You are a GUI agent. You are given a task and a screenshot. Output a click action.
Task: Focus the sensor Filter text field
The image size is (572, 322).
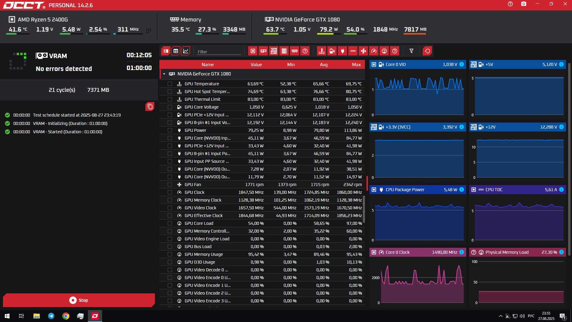click(219, 52)
